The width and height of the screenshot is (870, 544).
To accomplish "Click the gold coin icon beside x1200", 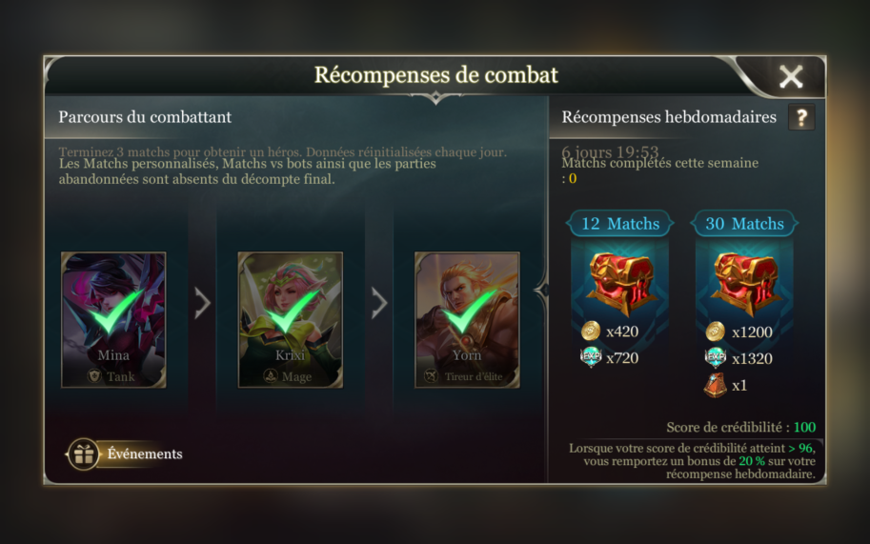I will (x=716, y=332).
